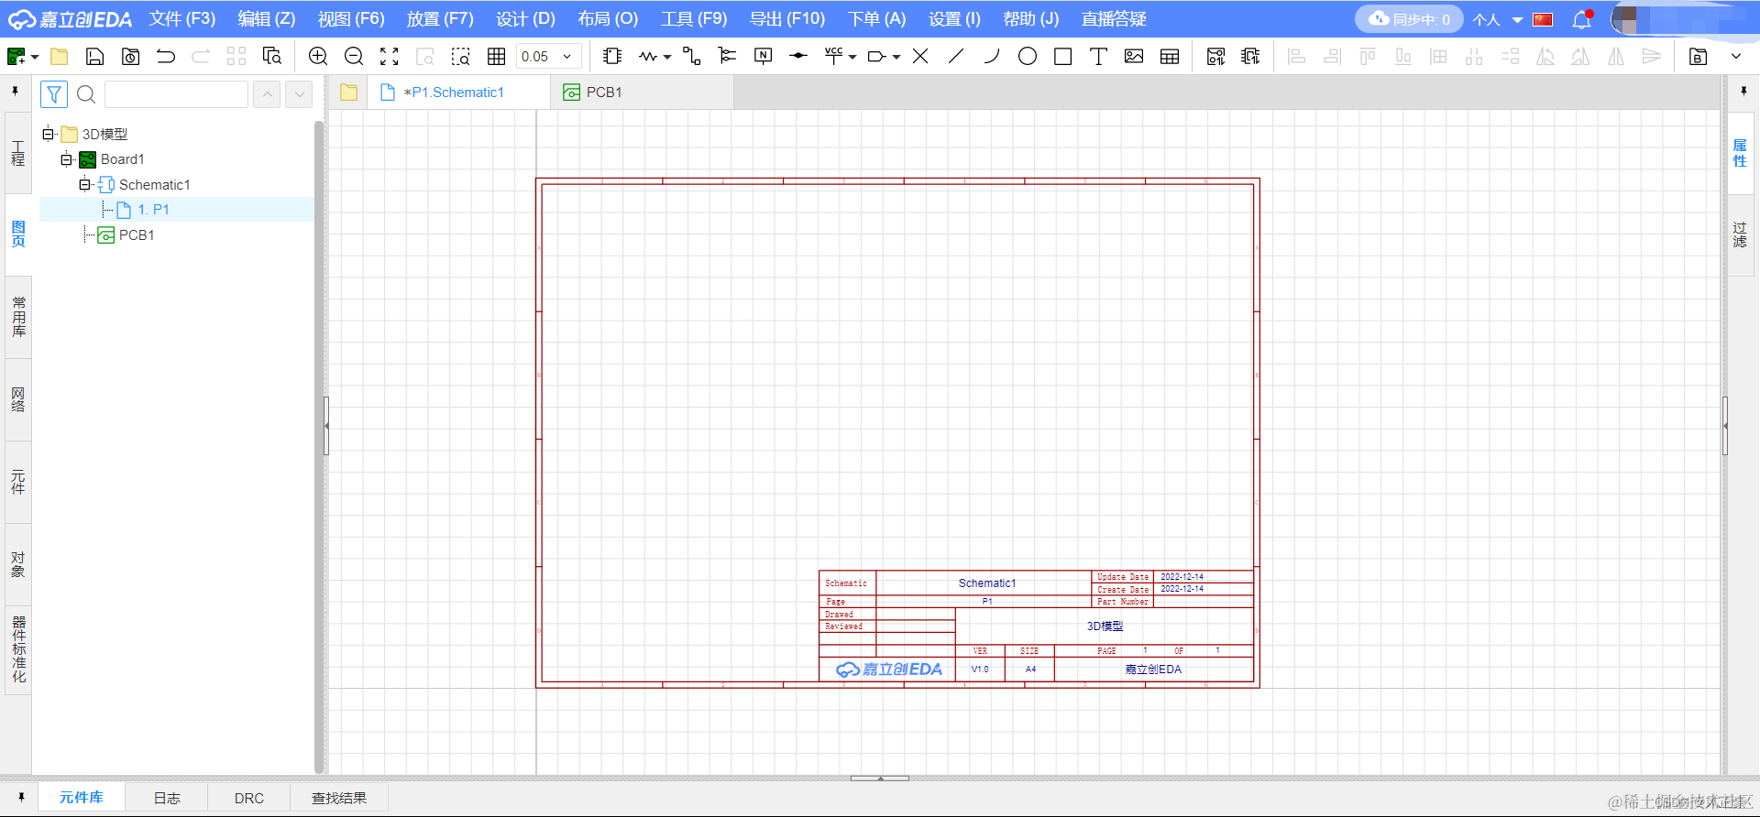This screenshot has width=1760, height=817.
Task: Open the DRC bottom tab
Action: coord(248,798)
